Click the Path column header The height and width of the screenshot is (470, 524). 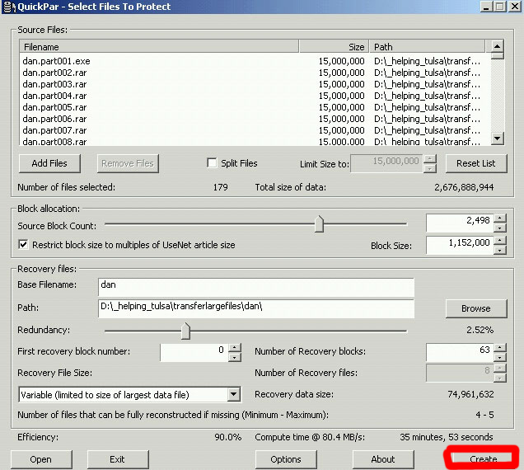tap(427, 46)
